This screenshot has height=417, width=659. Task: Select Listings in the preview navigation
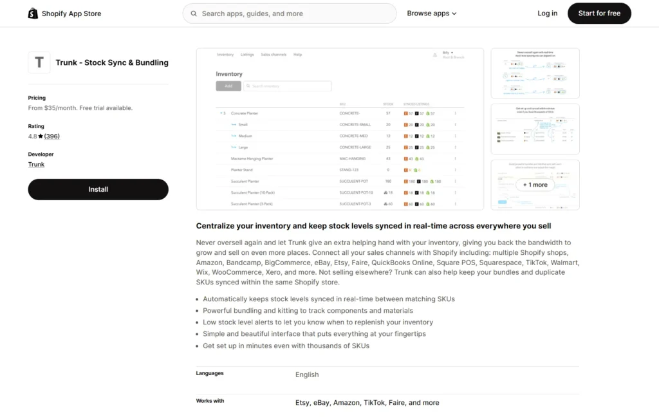click(x=247, y=55)
